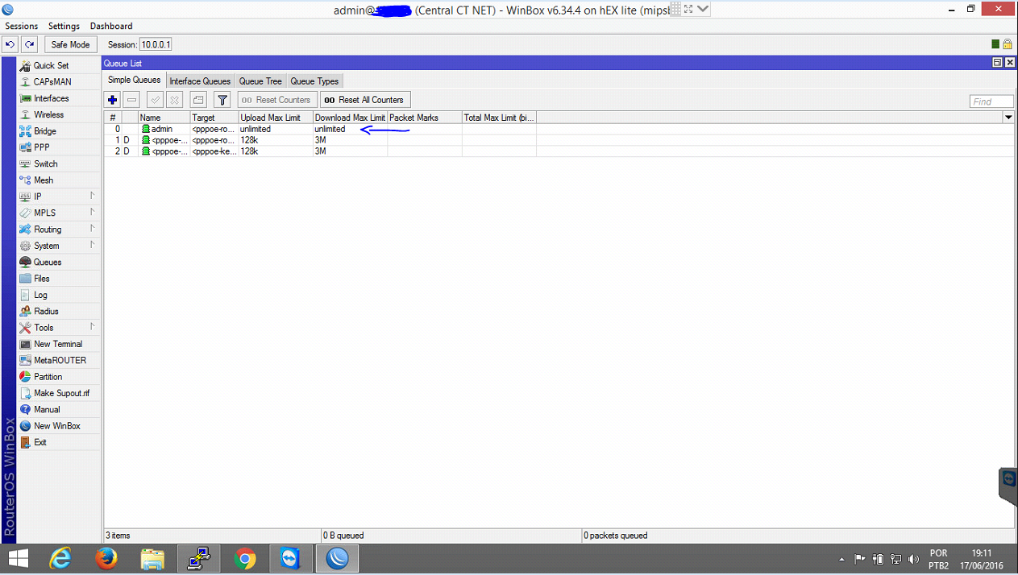This screenshot has width=1018, height=575.
Task: Click the Redo arrow
Action: 29,44
